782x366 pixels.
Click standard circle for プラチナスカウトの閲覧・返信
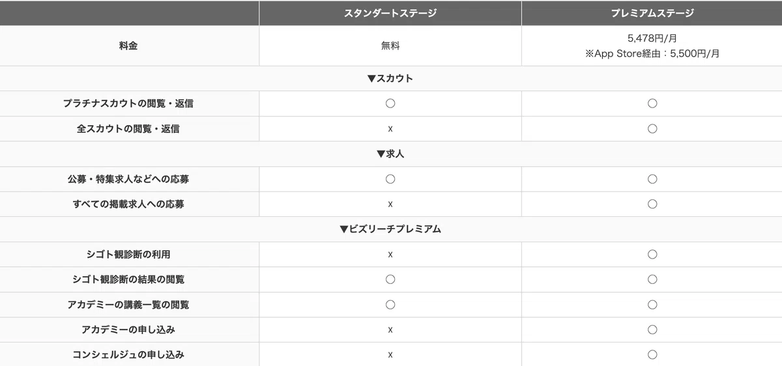[x=390, y=104]
